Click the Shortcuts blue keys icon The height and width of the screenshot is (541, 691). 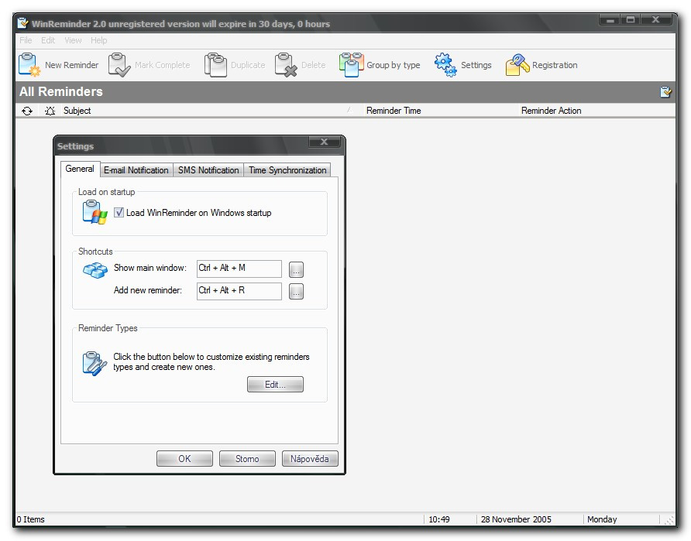pyautogui.click(x=95, y=270)
